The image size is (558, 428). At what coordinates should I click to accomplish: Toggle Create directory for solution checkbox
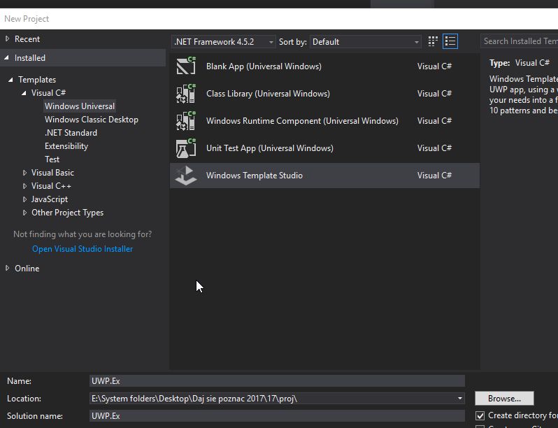click(480, 415)
